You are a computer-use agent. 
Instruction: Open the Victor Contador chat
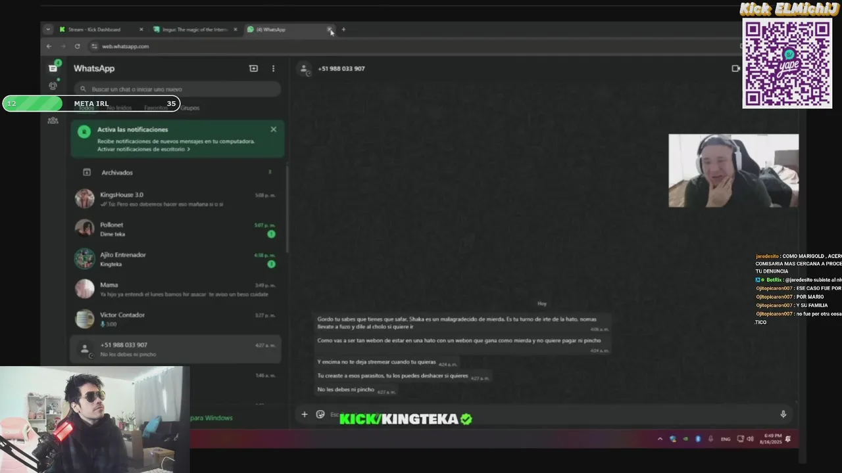point(177,319)
